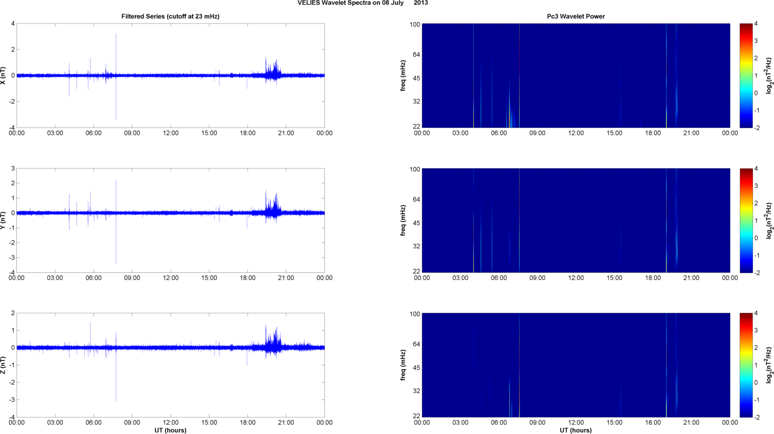
Task: Click the 09:00 tick under the X series plot
Action: coord(132,133)
